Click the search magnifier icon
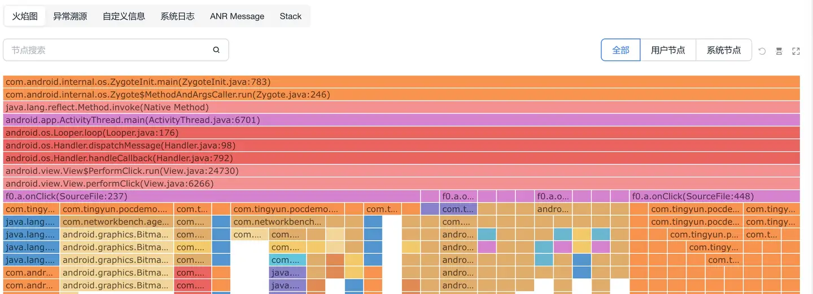The image size is (813, 294). coord(216,50)
